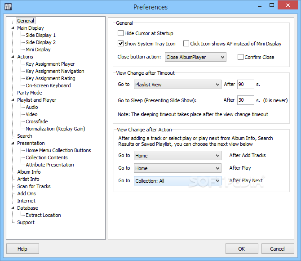The image size is (301, 261).
Task: Click the Cancel button
Action: 278,249
